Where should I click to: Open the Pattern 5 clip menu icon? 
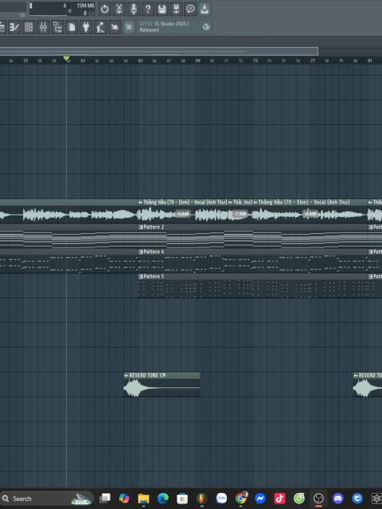tap(141, 277)
